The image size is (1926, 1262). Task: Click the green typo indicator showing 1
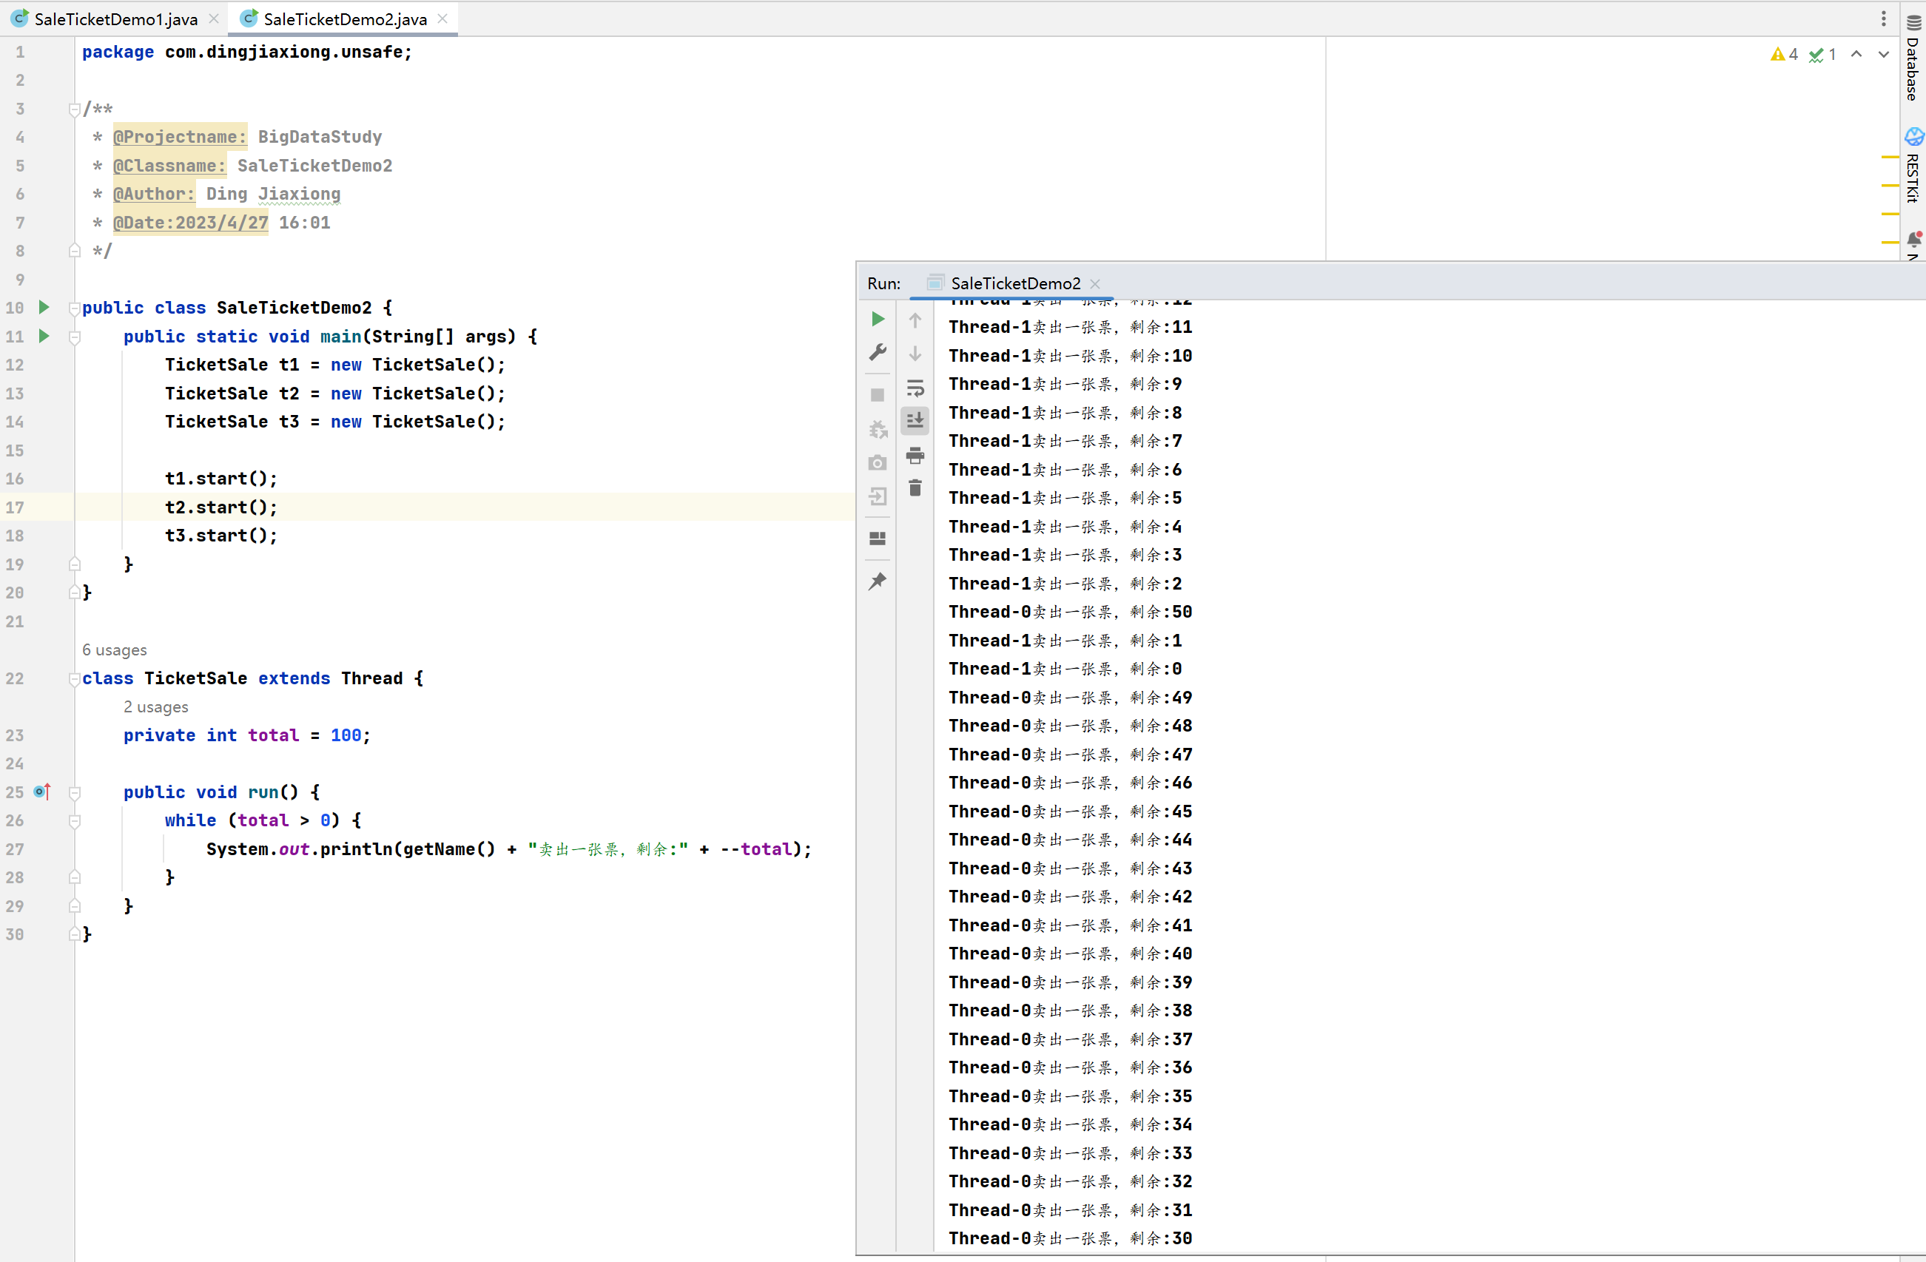click(x=1822, y=54)
